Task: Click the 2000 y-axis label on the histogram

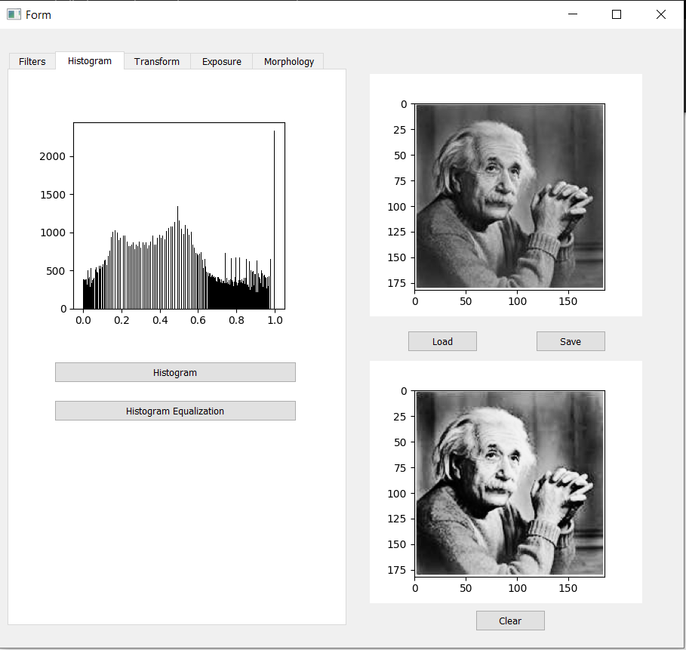Action: [53, 156]
